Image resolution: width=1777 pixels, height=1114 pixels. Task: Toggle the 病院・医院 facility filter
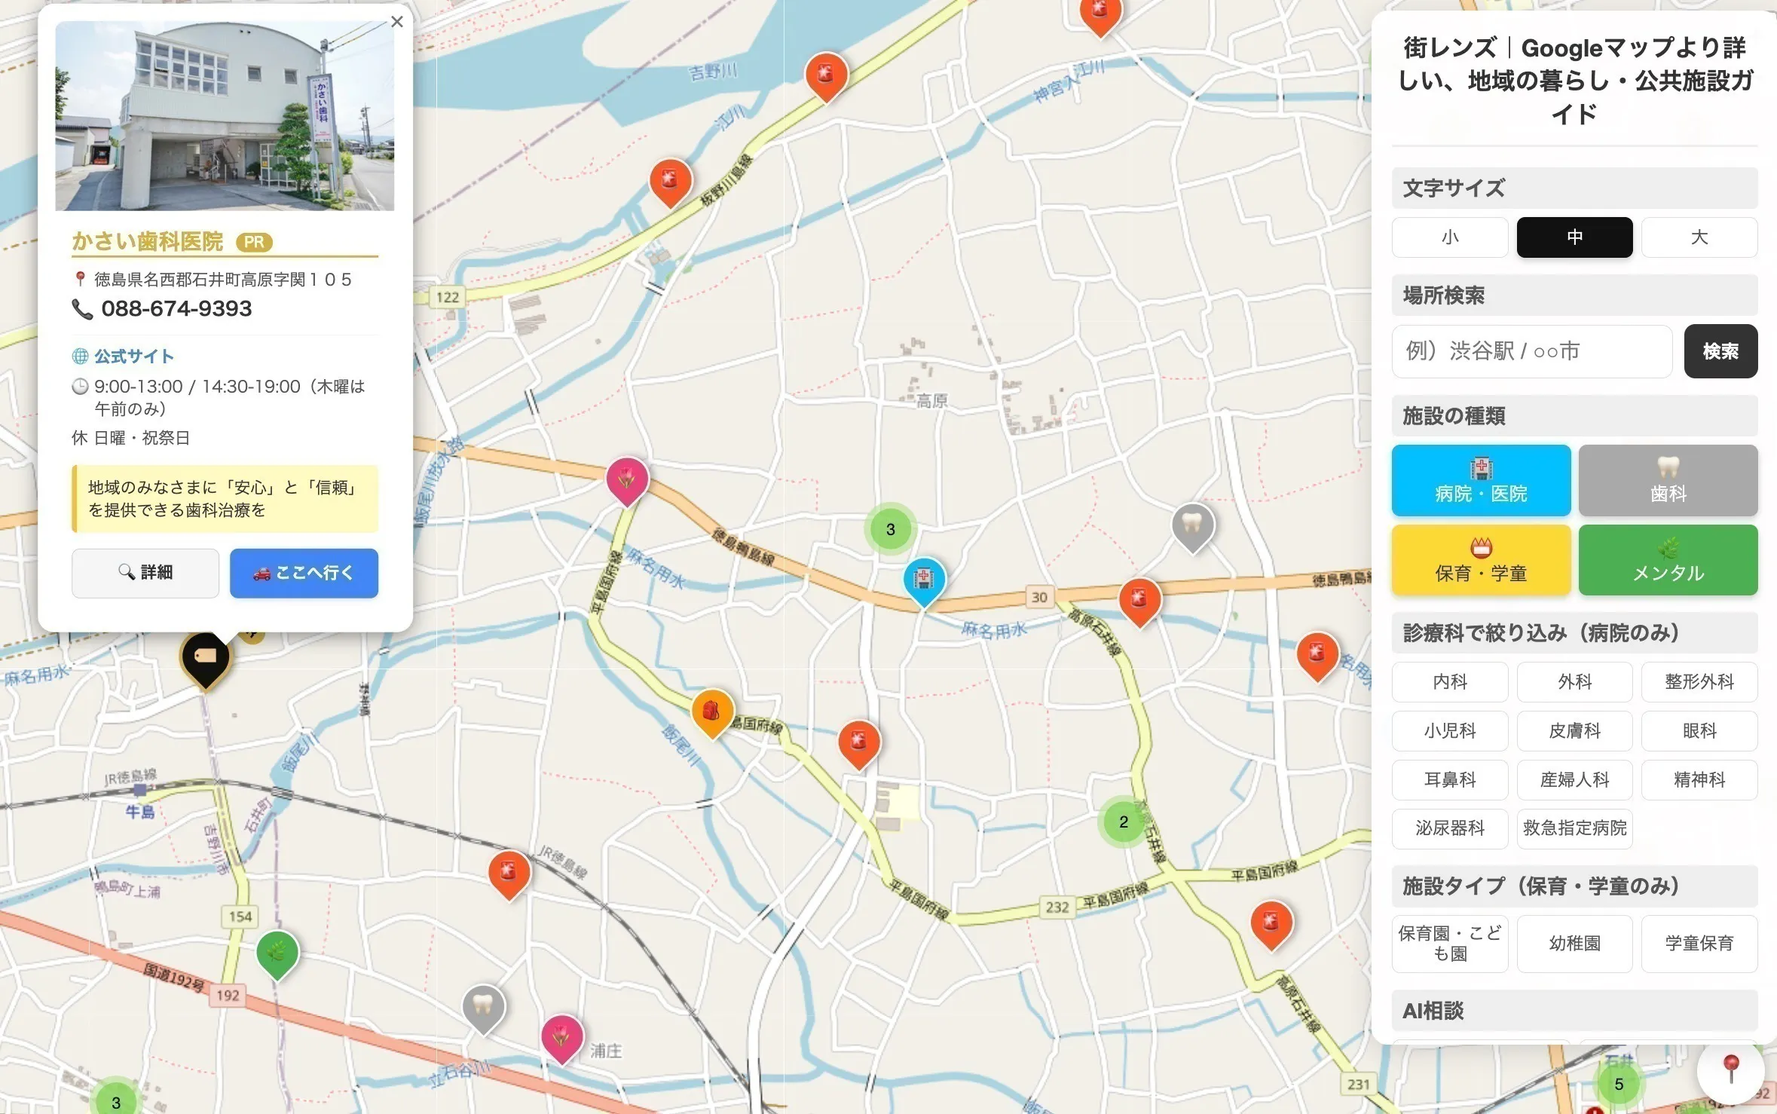[x=1480, y=480]
